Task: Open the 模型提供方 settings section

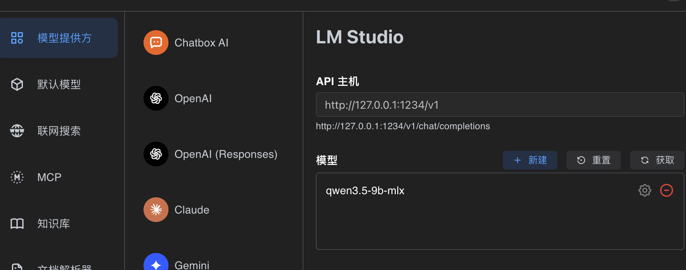Action: 59,38
